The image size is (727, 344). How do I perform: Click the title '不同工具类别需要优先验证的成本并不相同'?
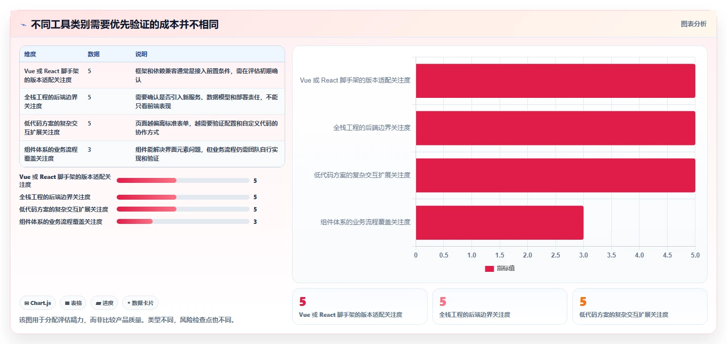pyautogui.click(x=125, y=25)
